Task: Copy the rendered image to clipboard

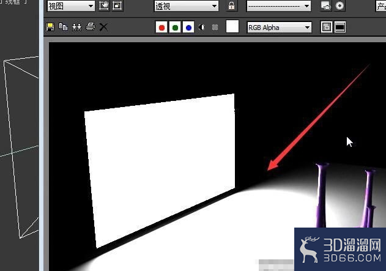Action: tap(63, 26)
